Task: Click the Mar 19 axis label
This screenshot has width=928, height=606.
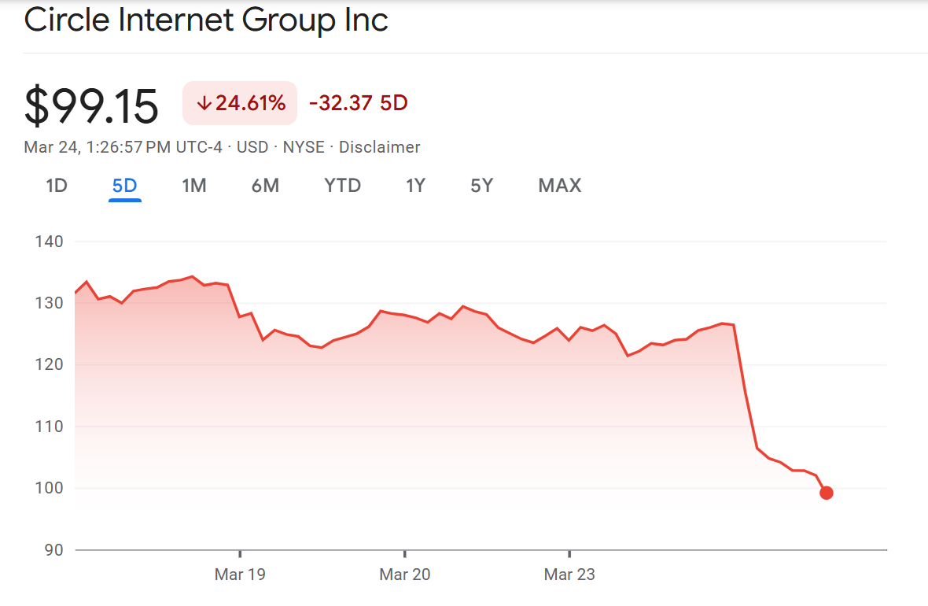Action: tap(240, 575)
